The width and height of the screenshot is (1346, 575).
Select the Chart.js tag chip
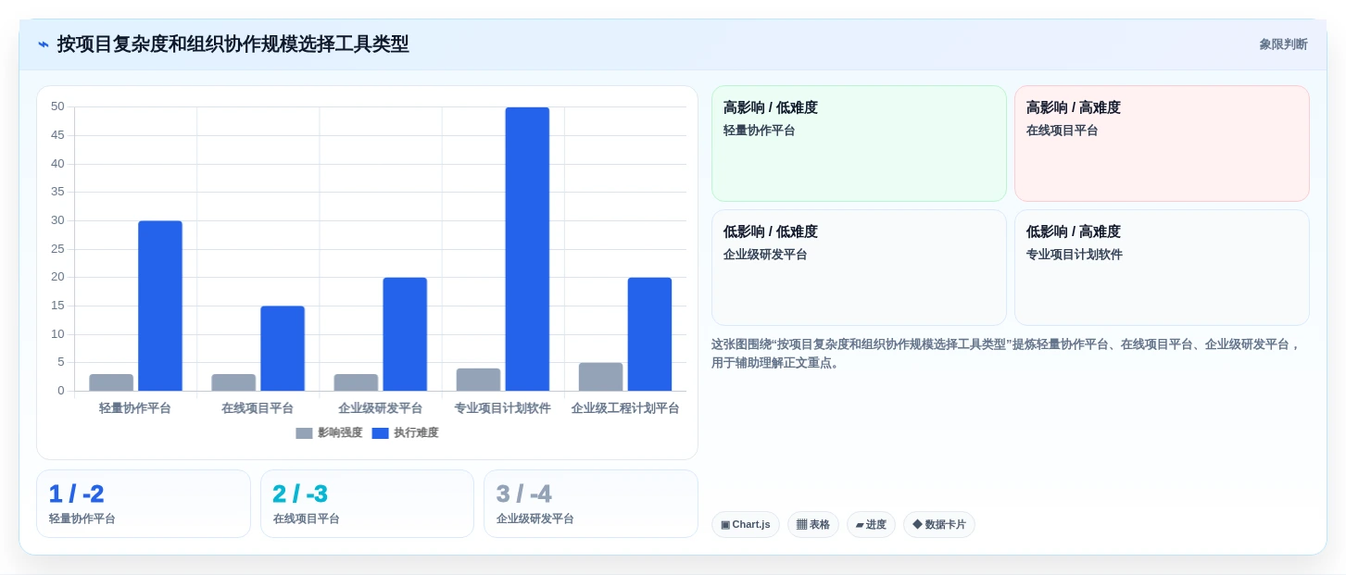(x=746, y=525)
